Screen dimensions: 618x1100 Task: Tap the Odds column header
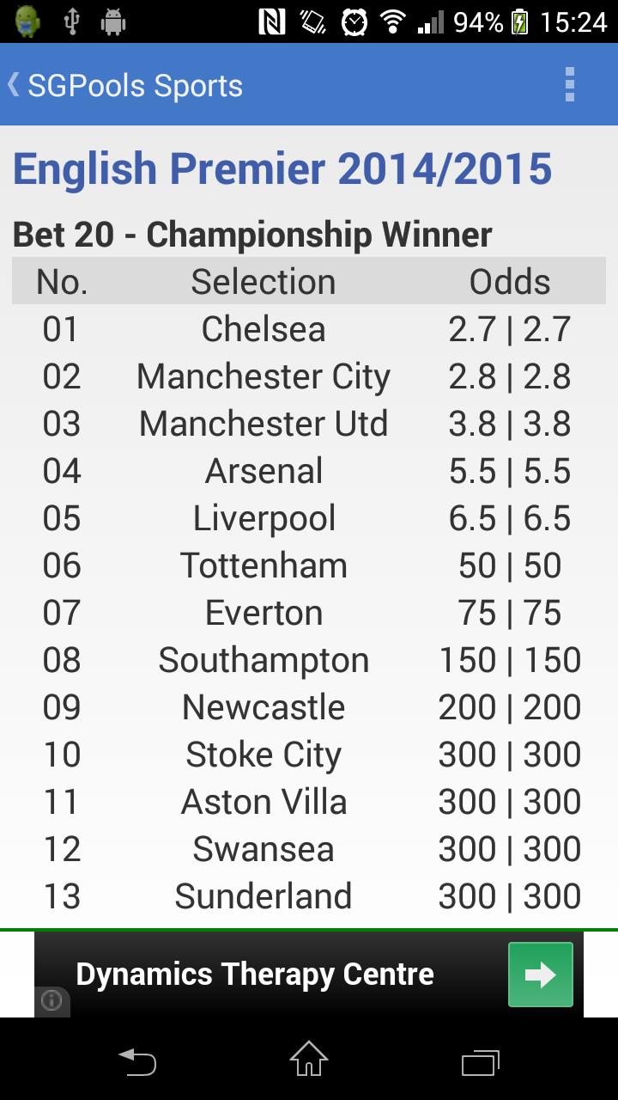click(x=508, y=281)
